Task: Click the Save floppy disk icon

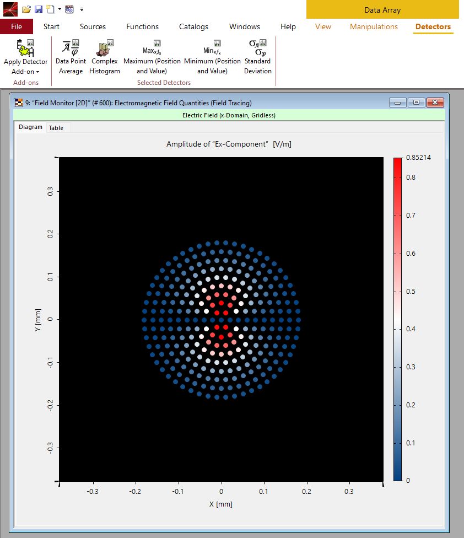Action: (x=38, y=9)
